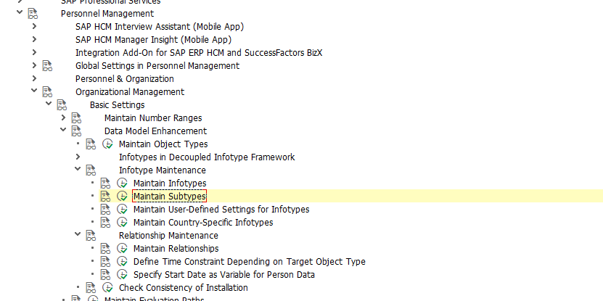Viewport: 603px width, 301px height.
Task: Open documentation icon for Data Model Enhancement
Action: click(x=76, y=131)
